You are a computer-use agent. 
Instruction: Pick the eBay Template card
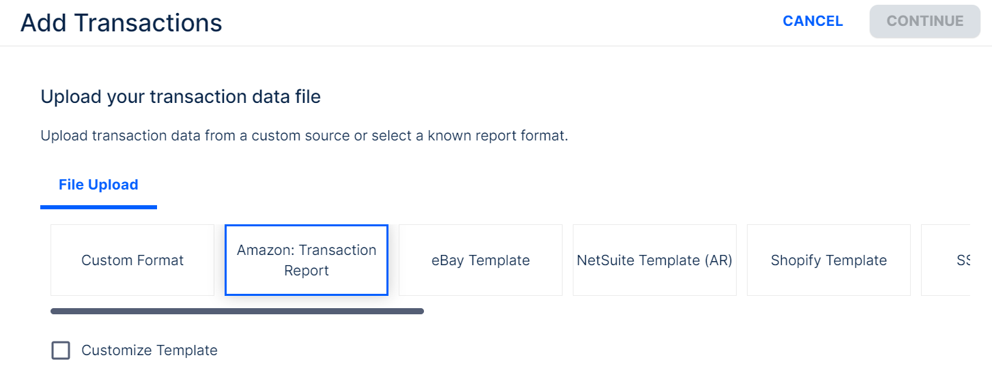coord(481,260)
